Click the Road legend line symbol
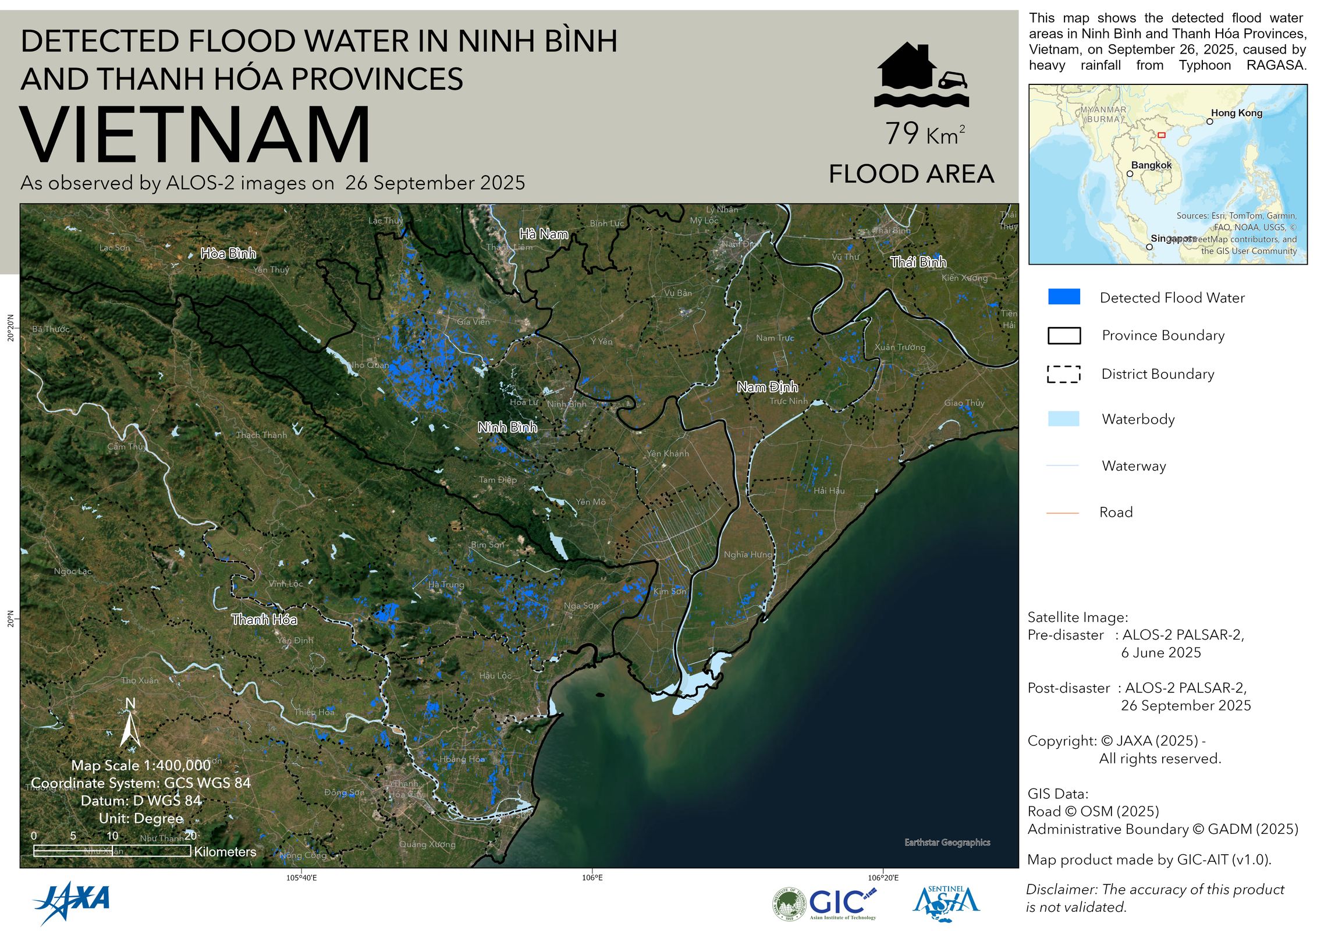Screen dimensions: 1317x931 click(1062, 513)
